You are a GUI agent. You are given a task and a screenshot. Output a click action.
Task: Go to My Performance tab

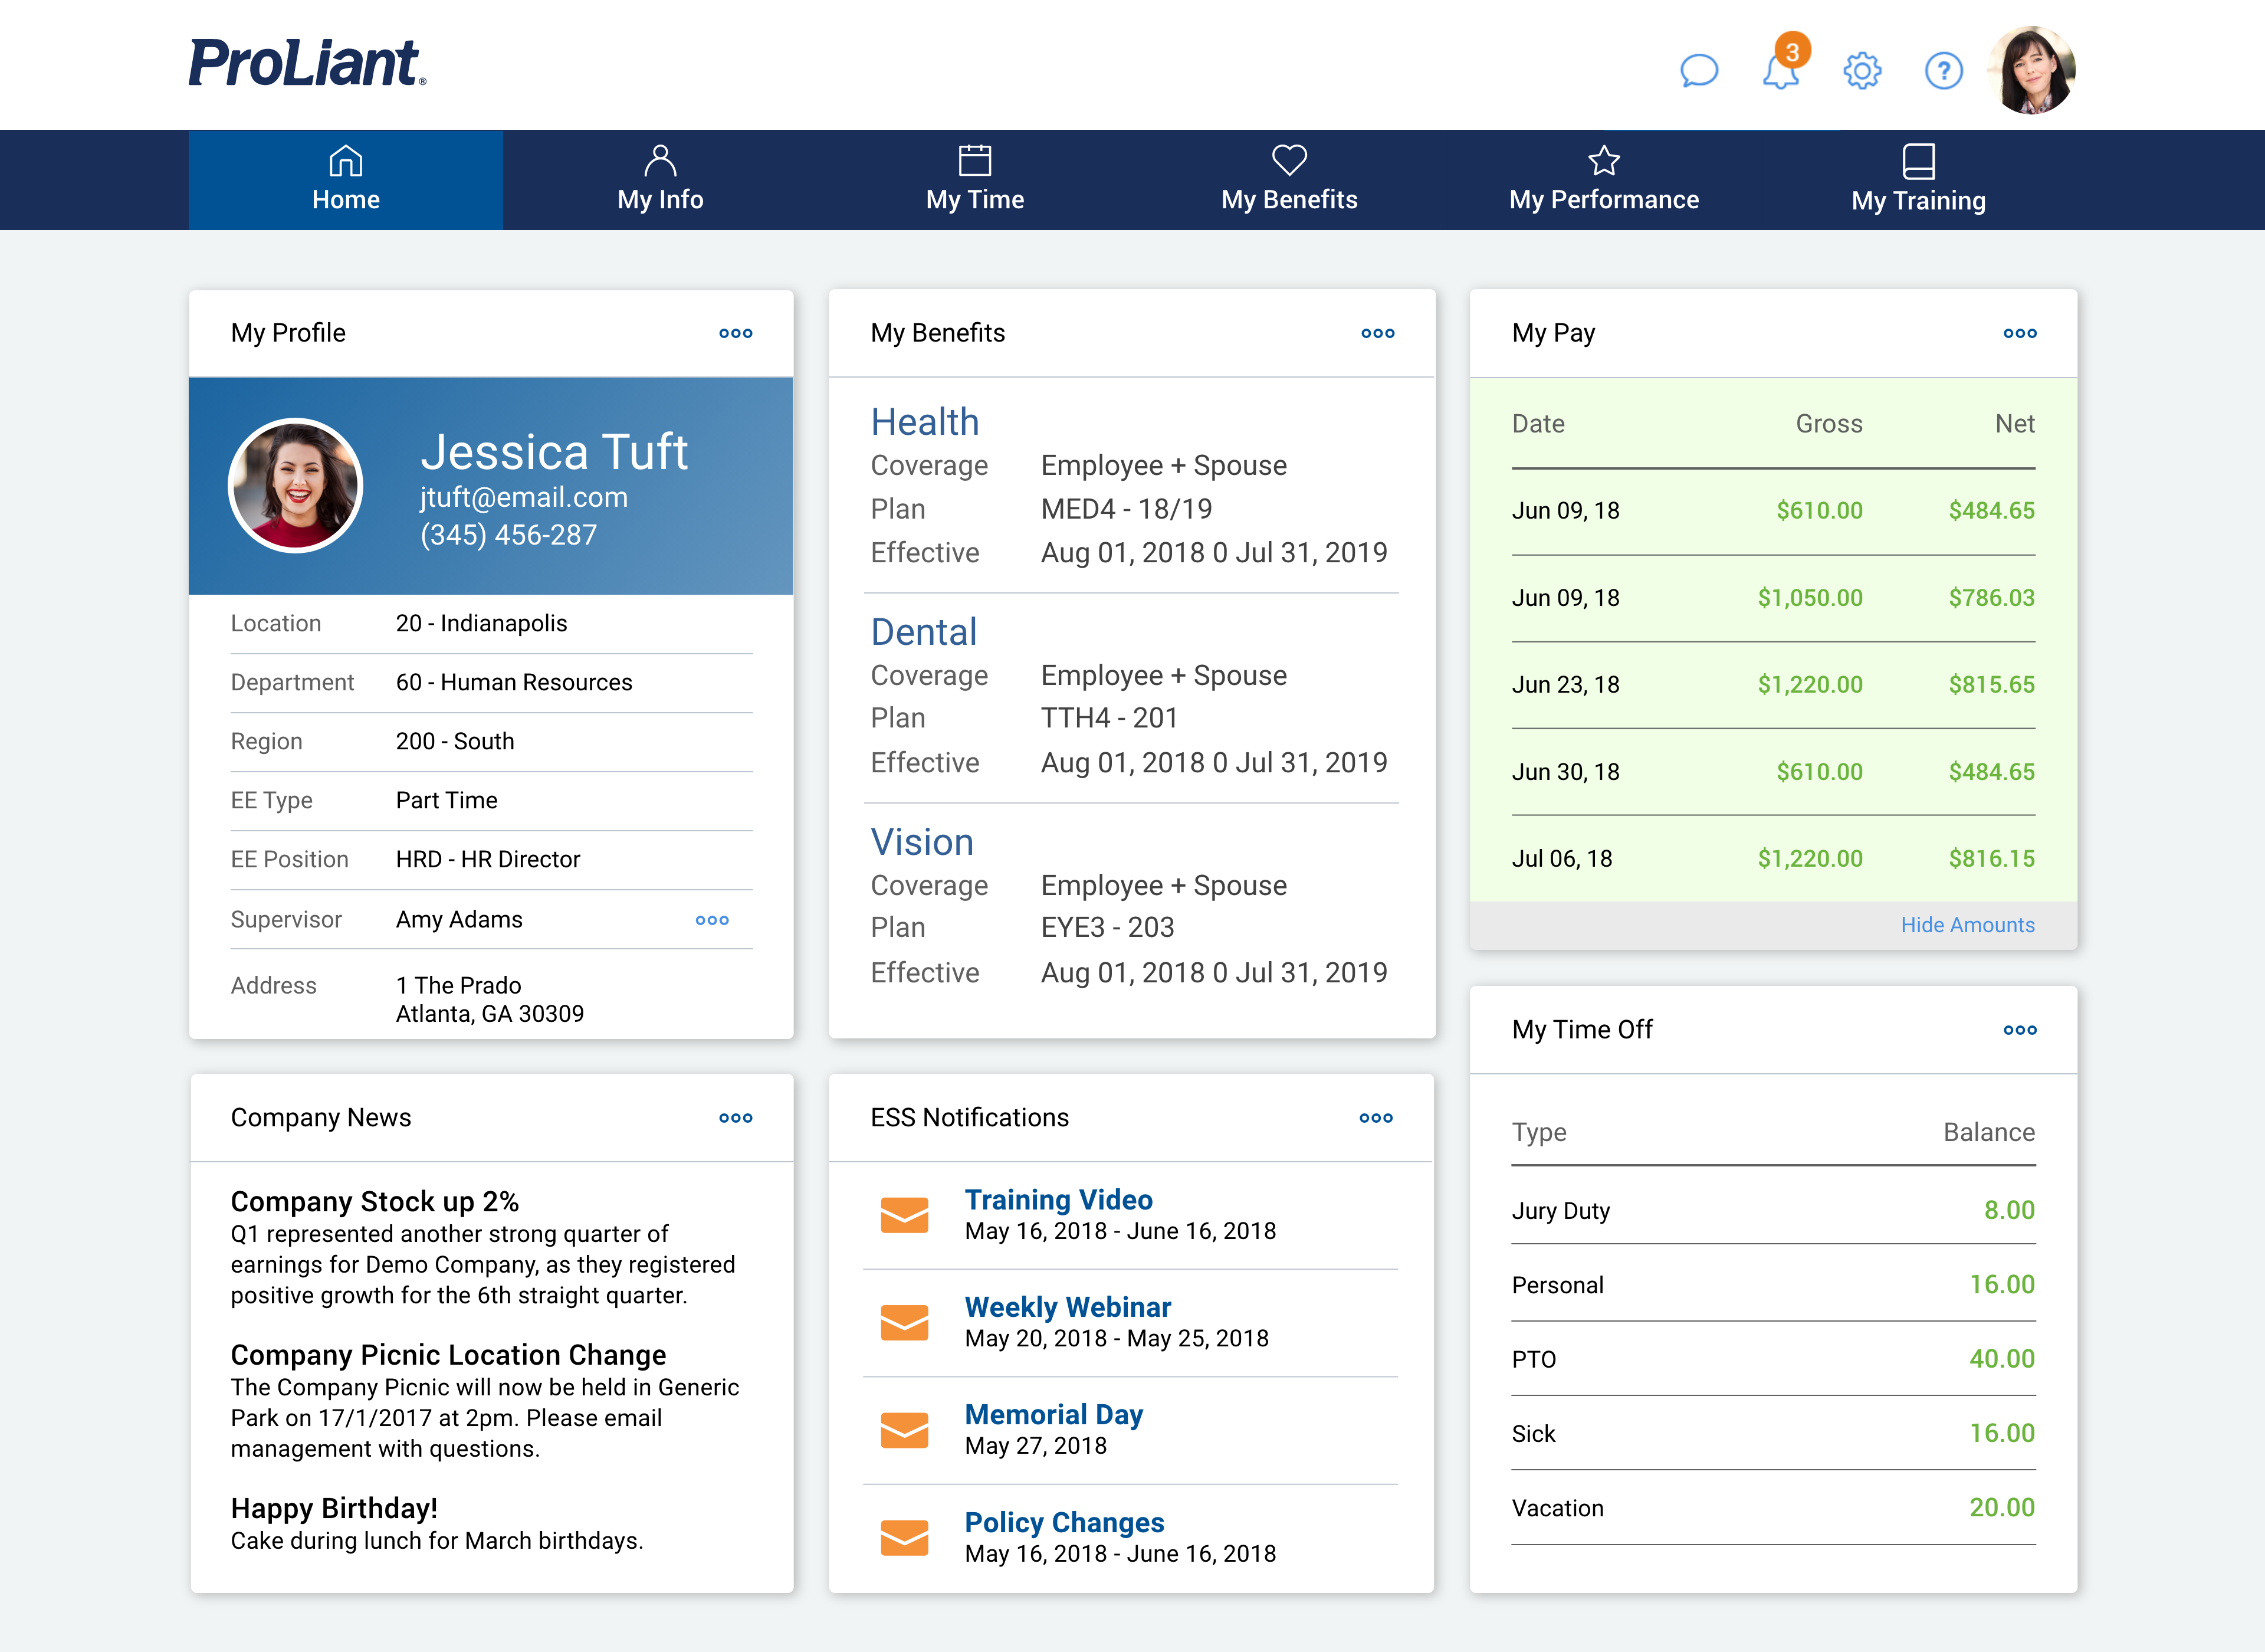[1603, 180]
